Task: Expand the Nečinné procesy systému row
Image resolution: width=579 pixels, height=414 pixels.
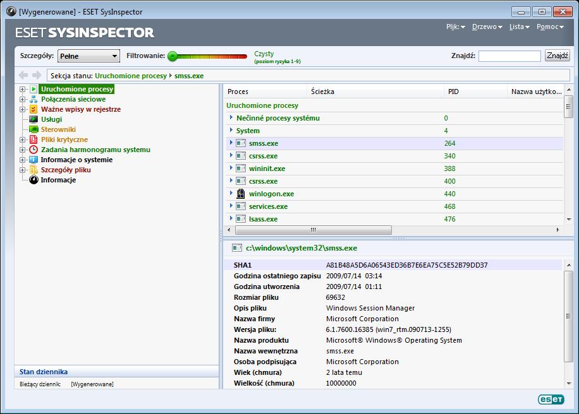Action: (231, 117)
